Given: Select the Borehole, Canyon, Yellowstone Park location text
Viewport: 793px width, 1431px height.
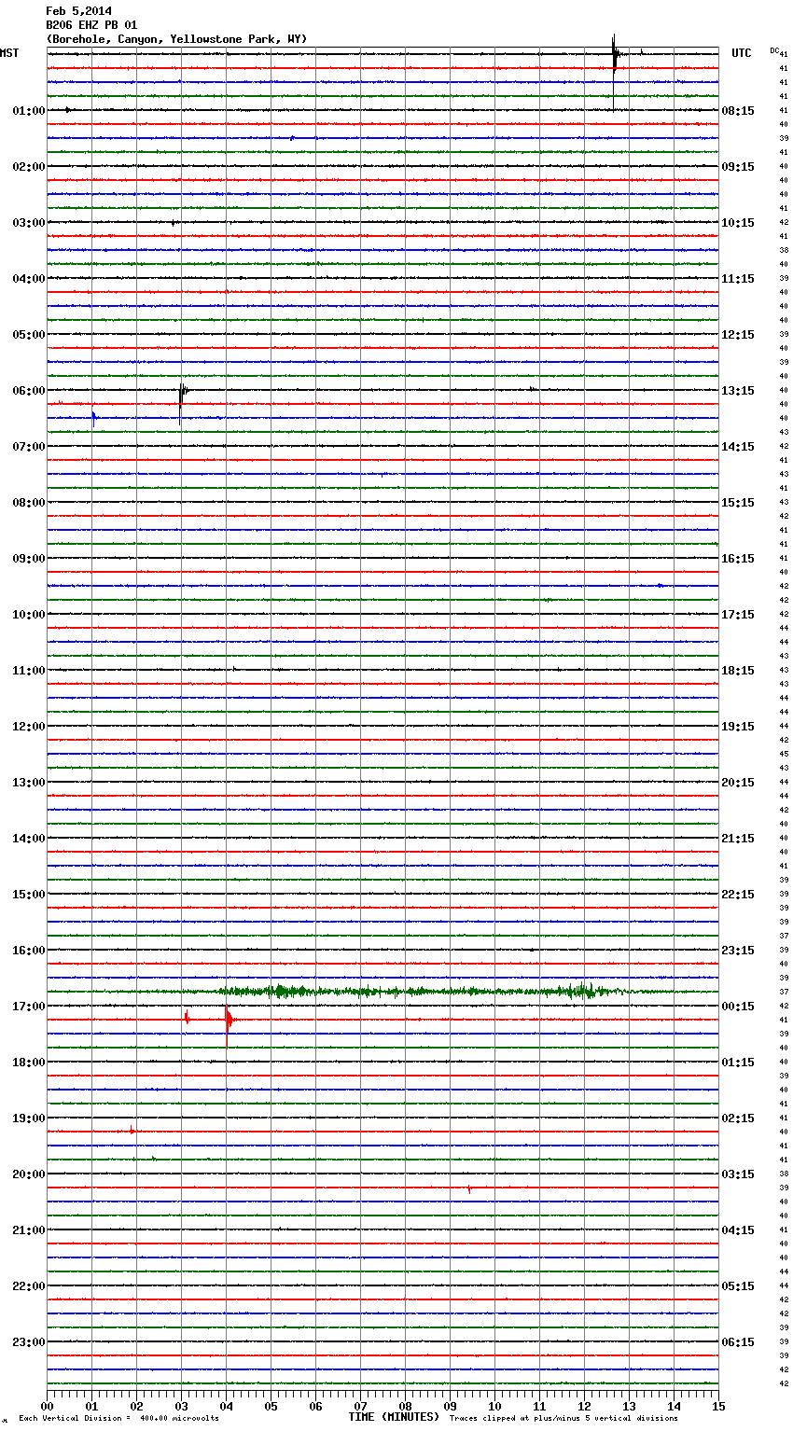Looking at the screenshot, I should (176, 39).
